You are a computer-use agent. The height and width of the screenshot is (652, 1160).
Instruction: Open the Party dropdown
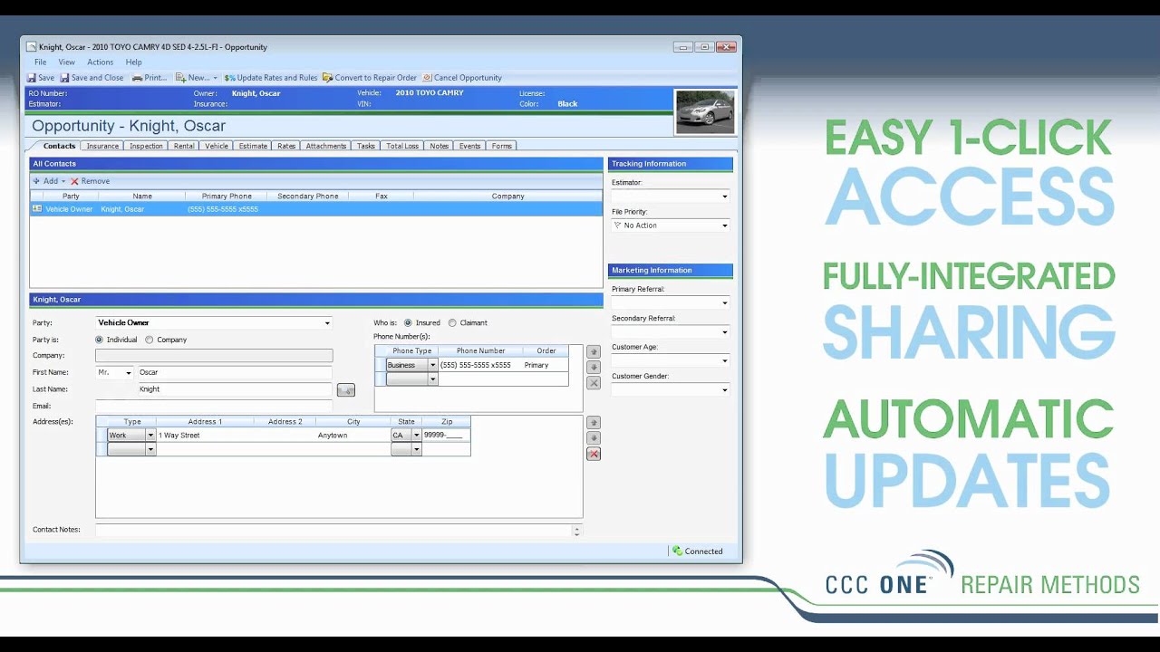click(327, 323)
